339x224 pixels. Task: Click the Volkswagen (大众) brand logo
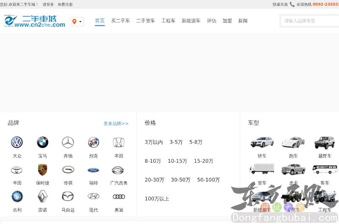pos(17,143)
